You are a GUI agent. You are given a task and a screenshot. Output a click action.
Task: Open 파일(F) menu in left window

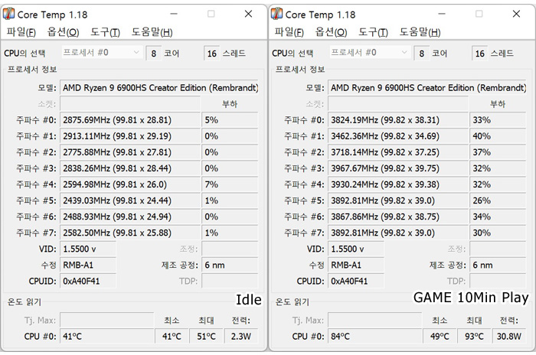pyautogui.click(x=21, y=32)
